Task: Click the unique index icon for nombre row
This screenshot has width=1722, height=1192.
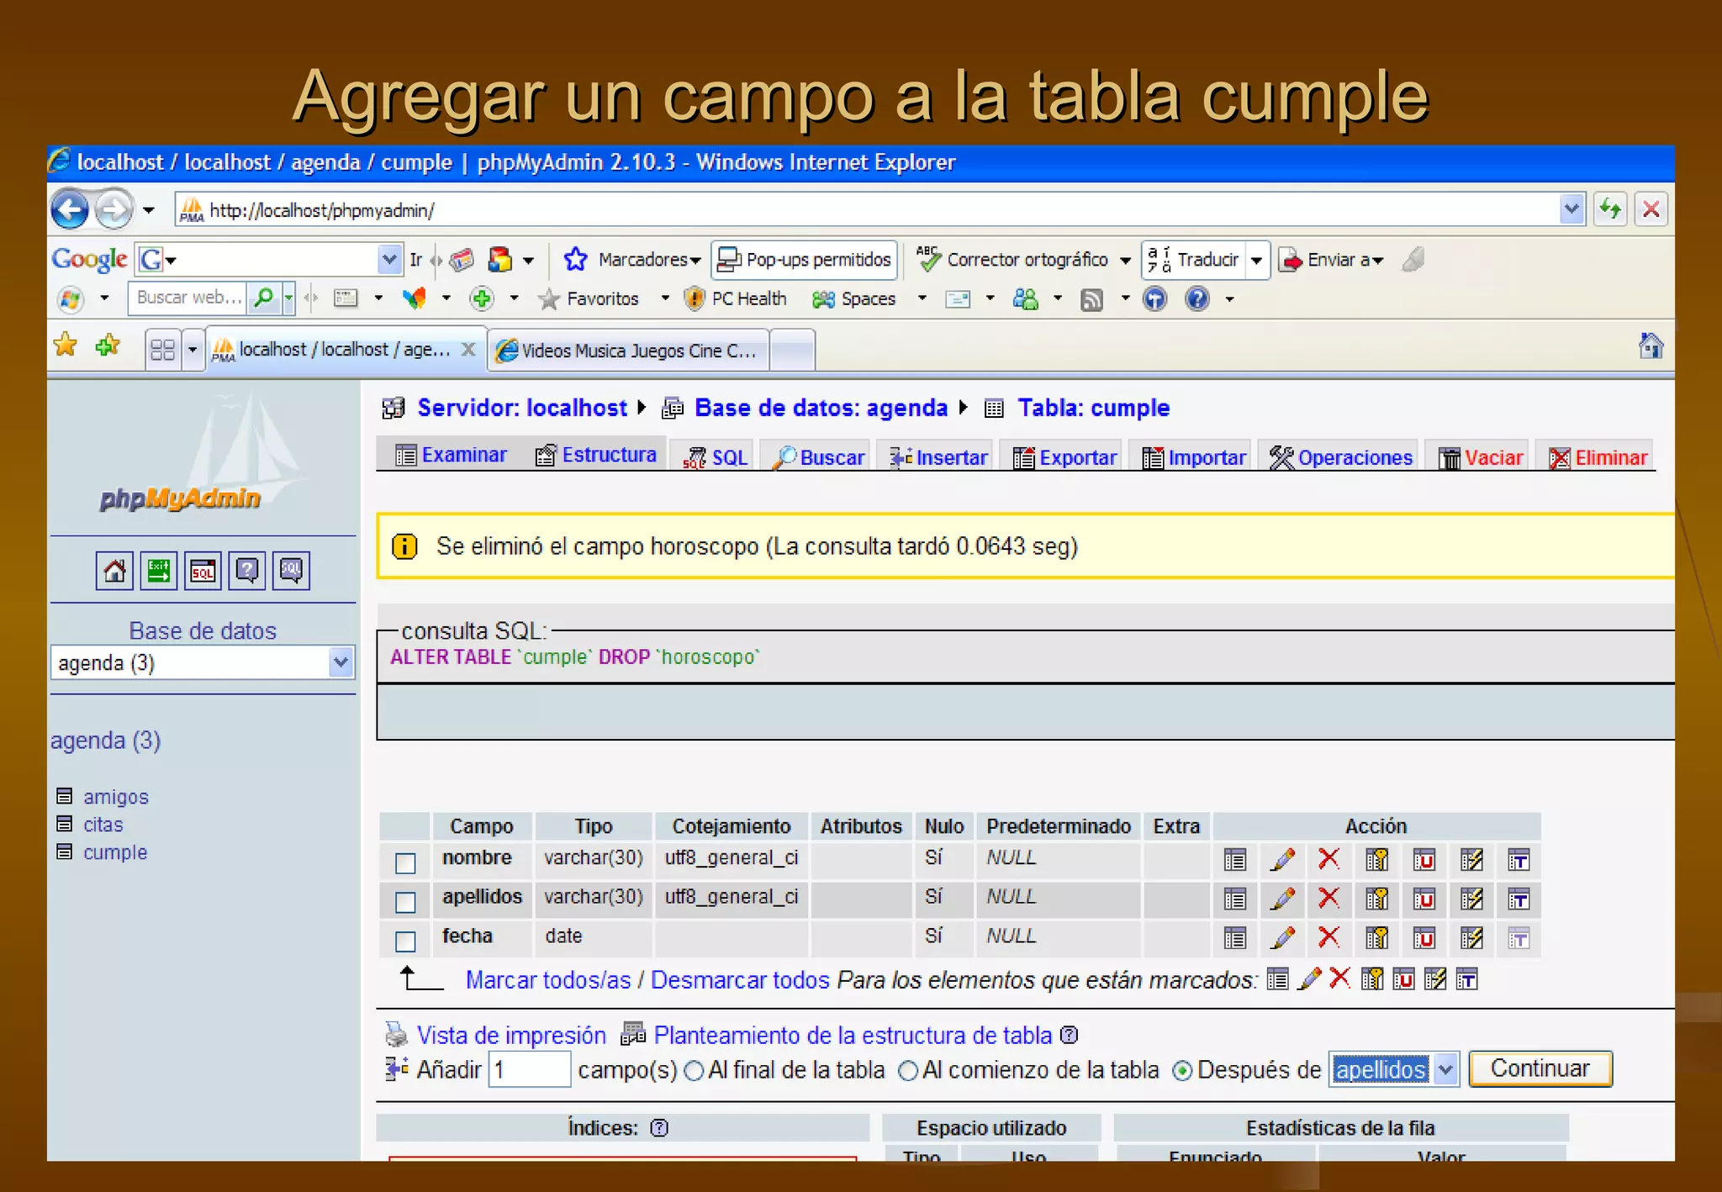Action: (x=1424, y=859)
